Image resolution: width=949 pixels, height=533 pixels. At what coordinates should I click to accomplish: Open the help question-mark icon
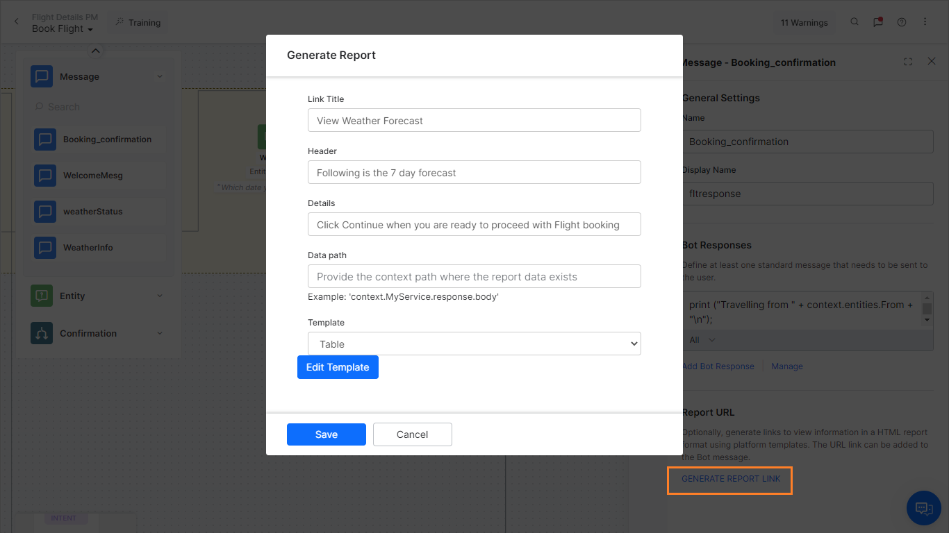coord(901,22)
